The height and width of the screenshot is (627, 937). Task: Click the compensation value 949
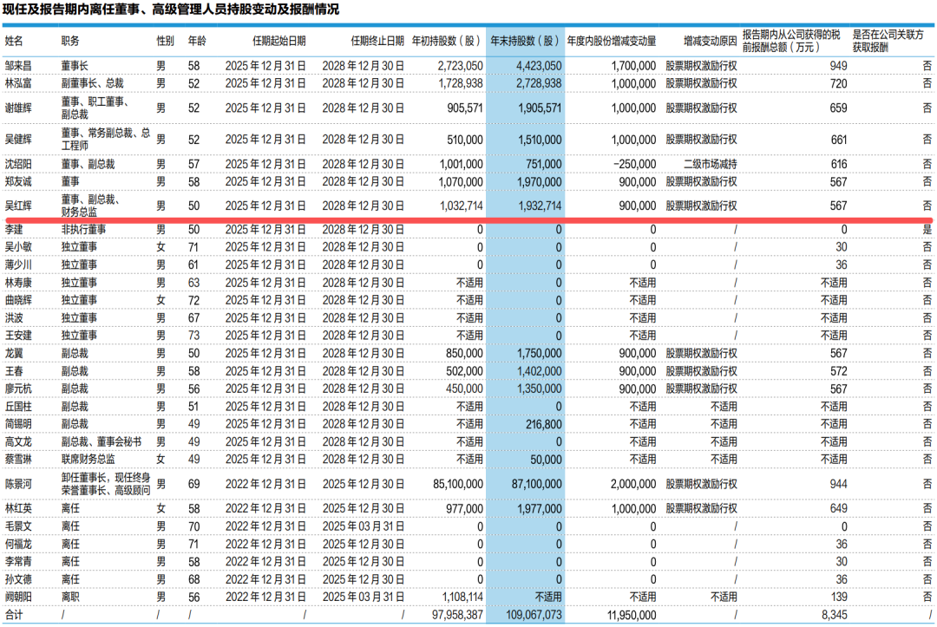838,66
